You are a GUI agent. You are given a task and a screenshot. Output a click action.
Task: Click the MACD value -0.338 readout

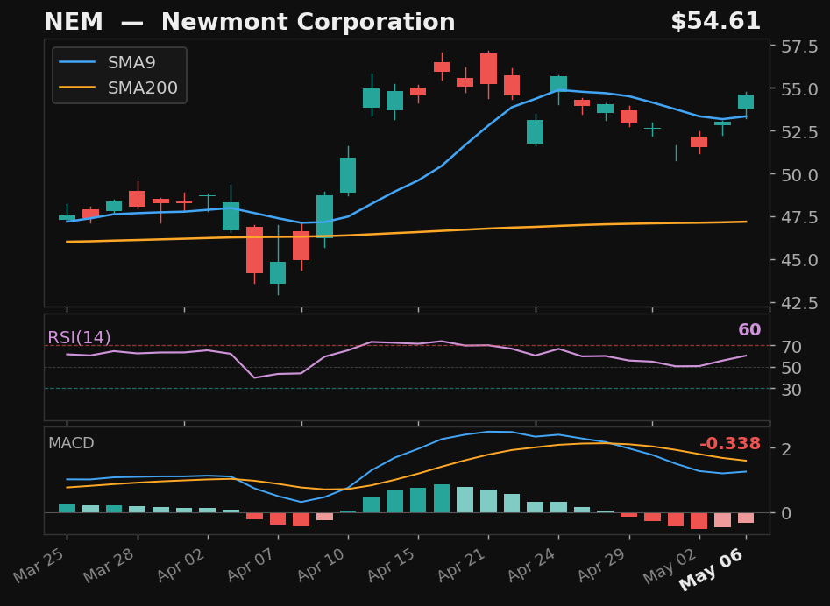730,444
